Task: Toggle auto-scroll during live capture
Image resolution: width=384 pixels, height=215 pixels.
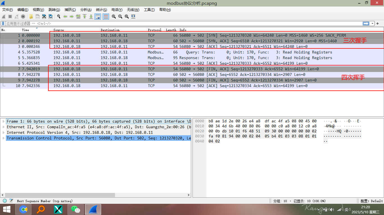Action: coord(98,17)
